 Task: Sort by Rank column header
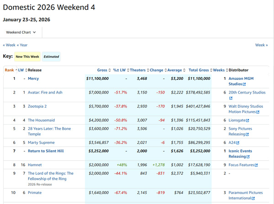pyautogui.click(x=9, y=70)
